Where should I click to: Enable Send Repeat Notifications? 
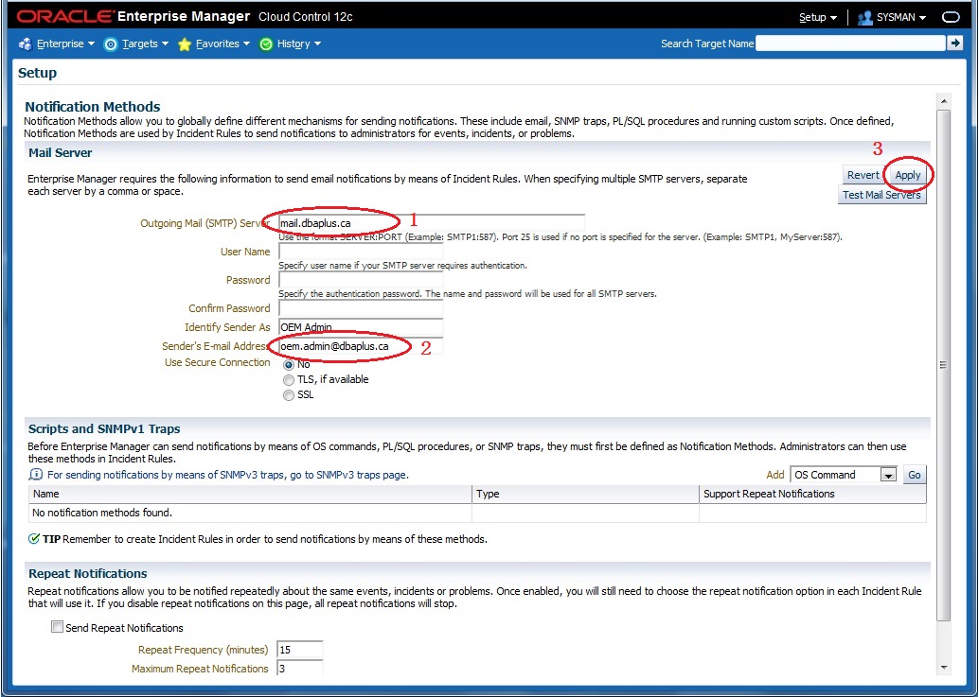coord(57,626)
